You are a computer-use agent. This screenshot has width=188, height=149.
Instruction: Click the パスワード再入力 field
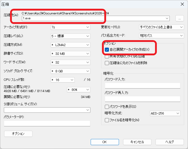coord(143,99)
